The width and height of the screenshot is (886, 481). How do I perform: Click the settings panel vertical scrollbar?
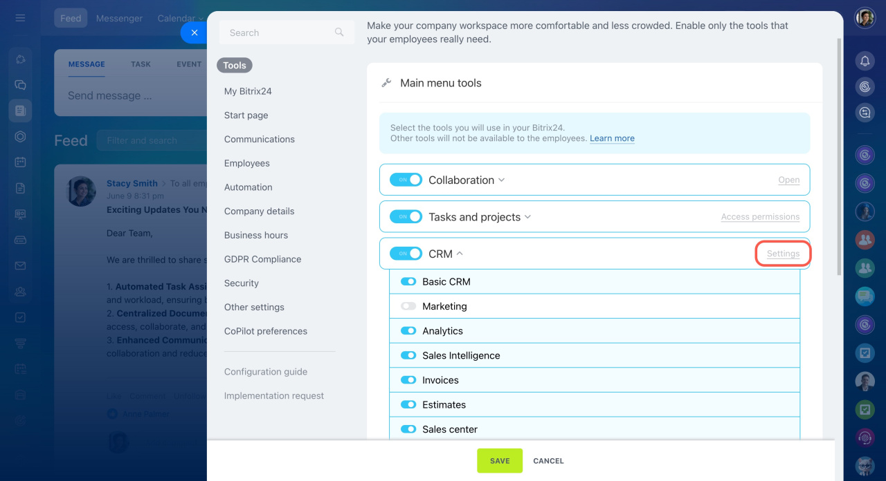coord(839,155)
